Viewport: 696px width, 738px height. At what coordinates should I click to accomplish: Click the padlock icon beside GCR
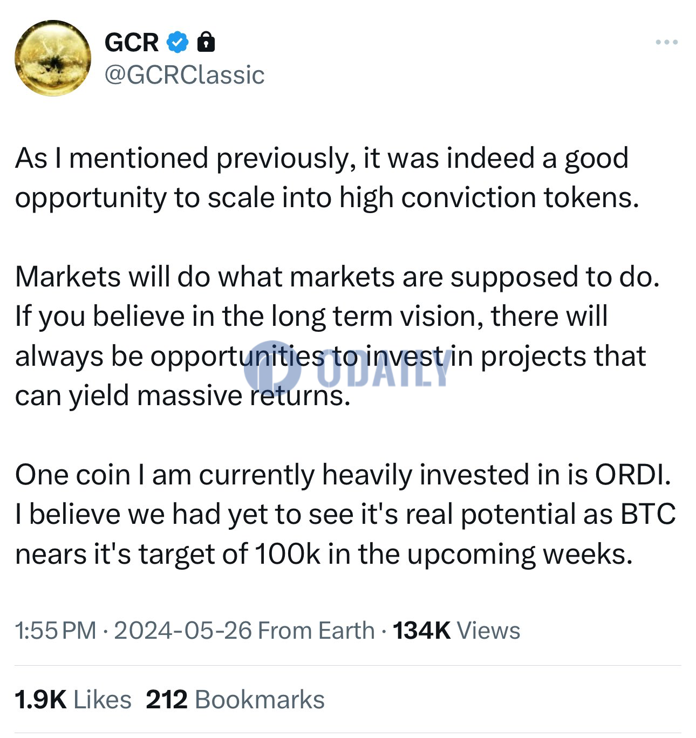(206, 42)
